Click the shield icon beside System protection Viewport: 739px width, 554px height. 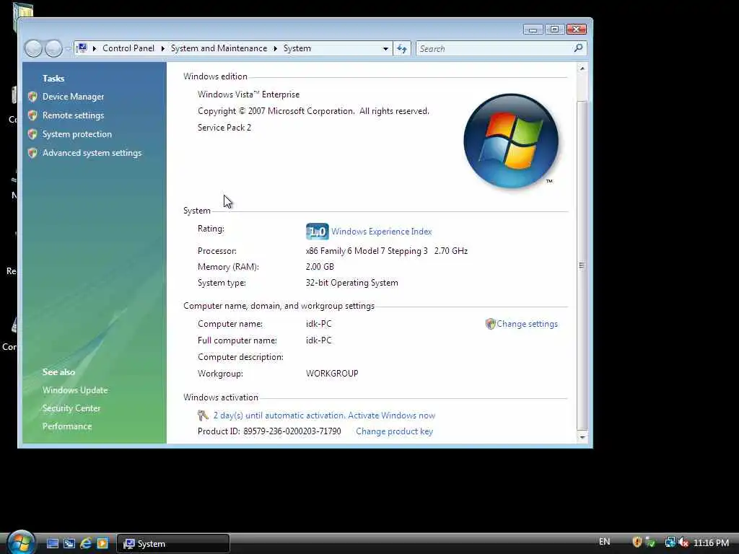coord(32,134)
